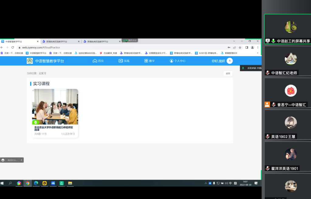Click the 说点什么 chat input box
311x199 pixels.
(12, 160)
